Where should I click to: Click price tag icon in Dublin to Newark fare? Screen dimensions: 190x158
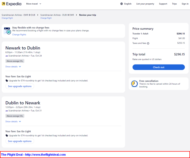pos(7,136)
